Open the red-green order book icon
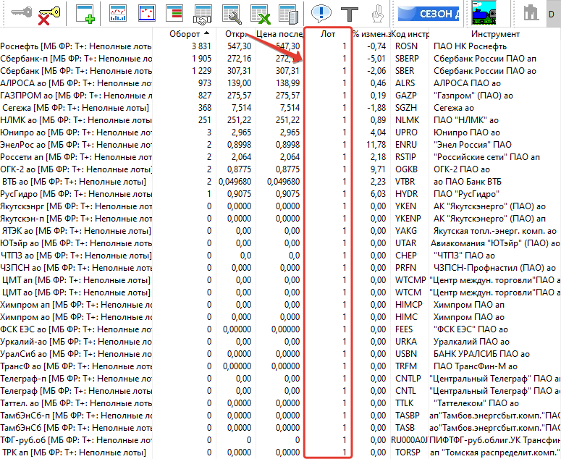The image size is (561, 459). click(174, 12)
